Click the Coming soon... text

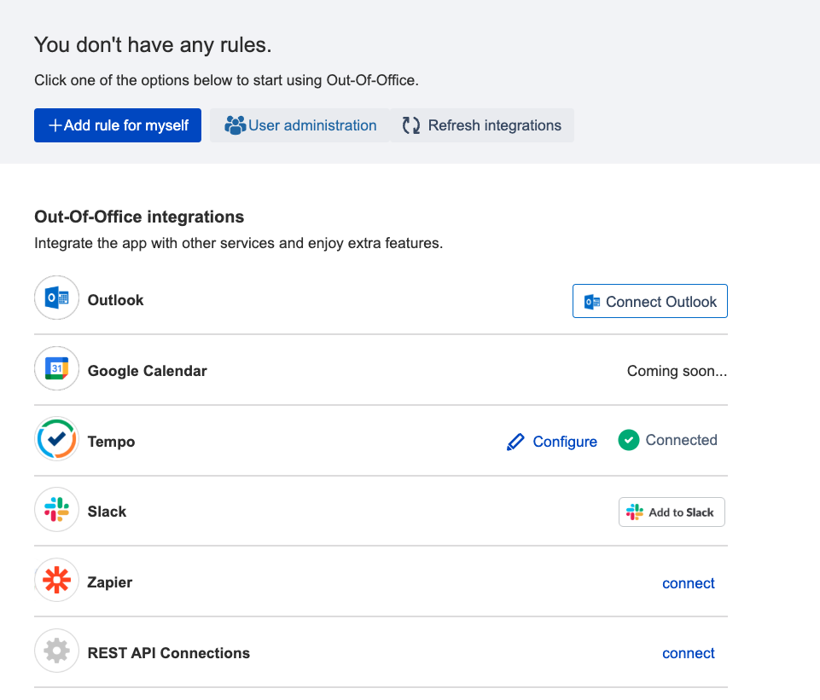pos(678,371)
